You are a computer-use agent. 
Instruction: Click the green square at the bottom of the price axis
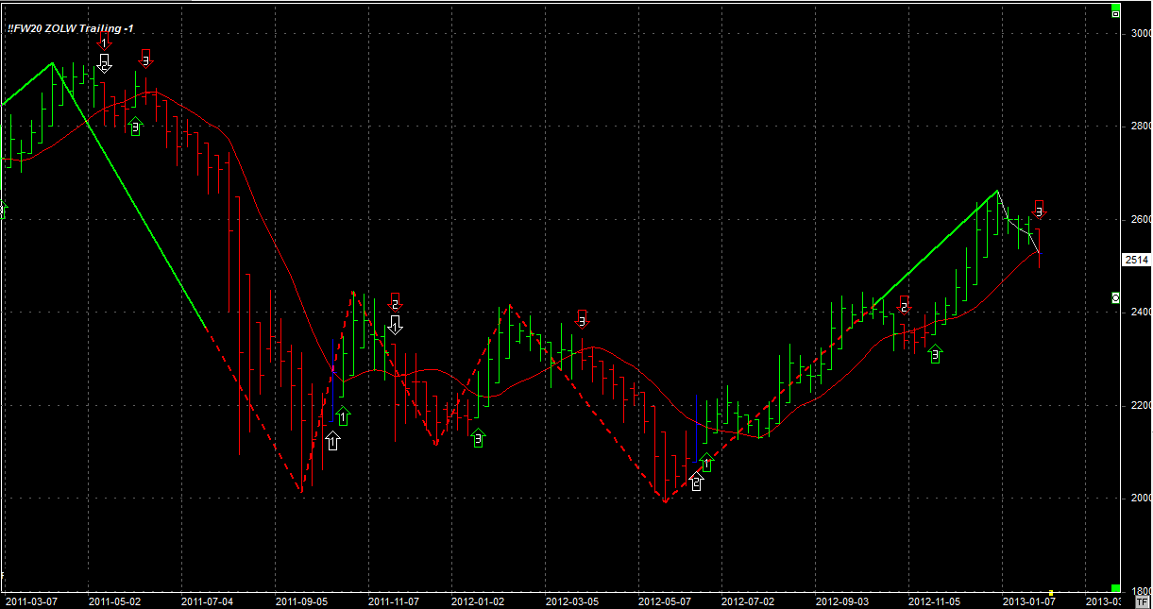[1116, 588]
